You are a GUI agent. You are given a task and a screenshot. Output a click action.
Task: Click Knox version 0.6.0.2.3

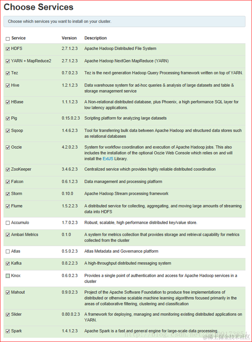click(70, 276)
